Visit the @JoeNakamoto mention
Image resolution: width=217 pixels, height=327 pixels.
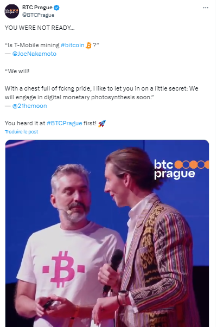[x=34, y=54]
